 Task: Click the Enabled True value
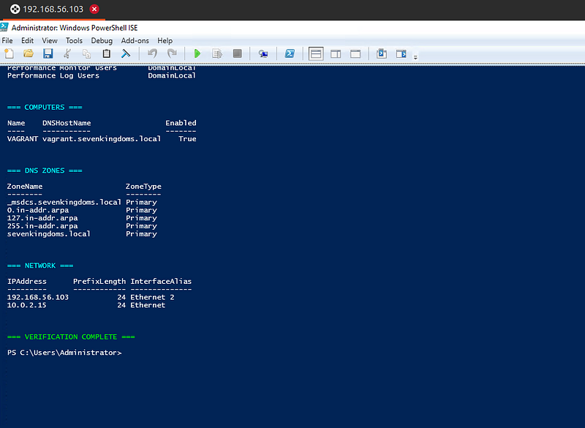coord(187,139)
